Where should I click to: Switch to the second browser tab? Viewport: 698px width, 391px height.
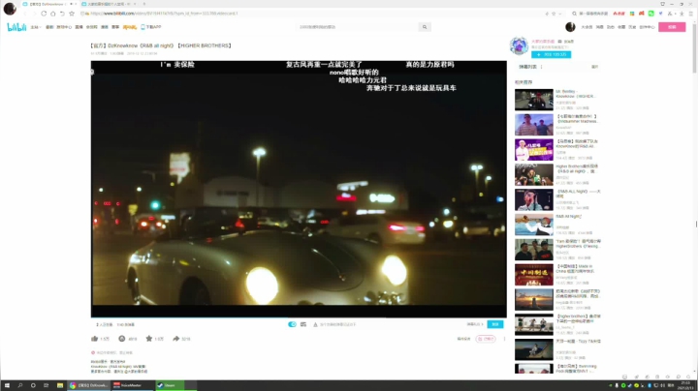(109, 4)
